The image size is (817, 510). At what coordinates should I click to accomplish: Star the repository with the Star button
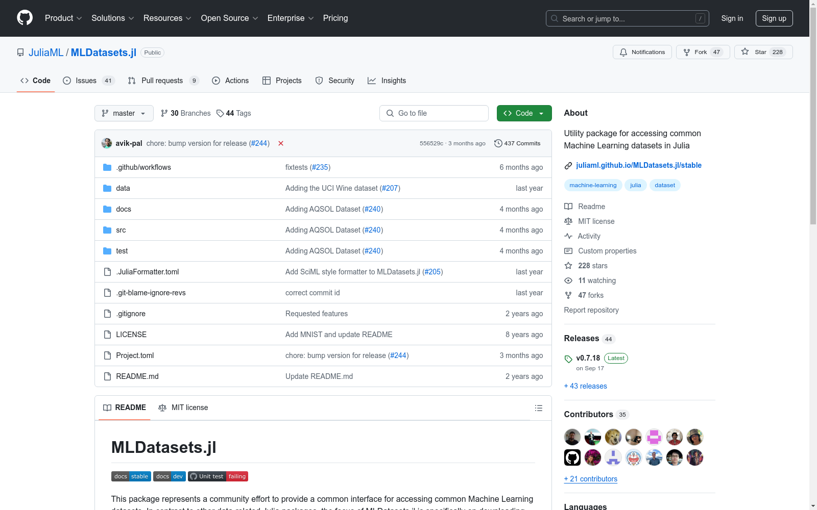click(x=763, y=52)
